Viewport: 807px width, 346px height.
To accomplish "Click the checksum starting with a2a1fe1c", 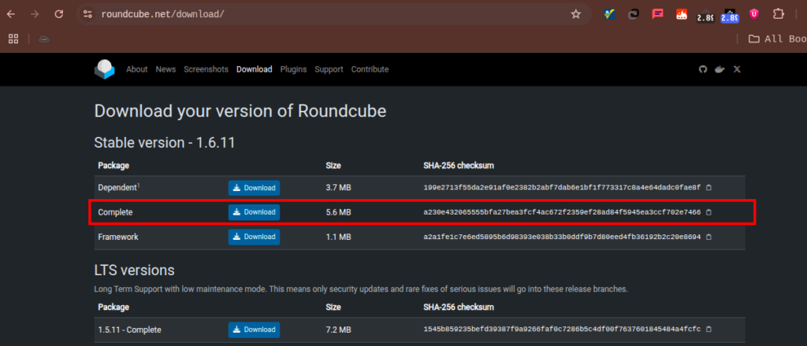I will click(x=562, y=237).
